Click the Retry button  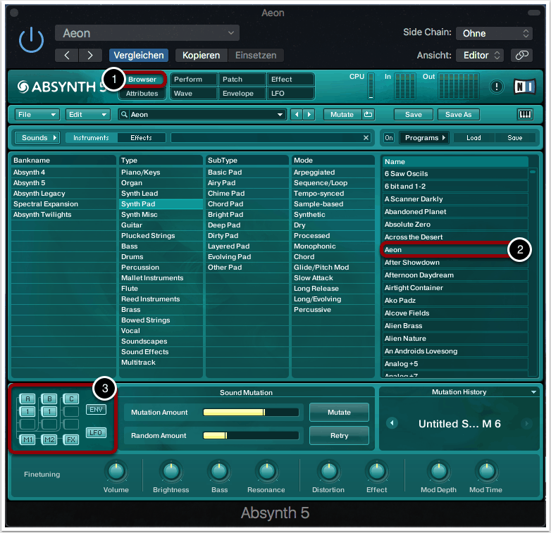(339, 435)
